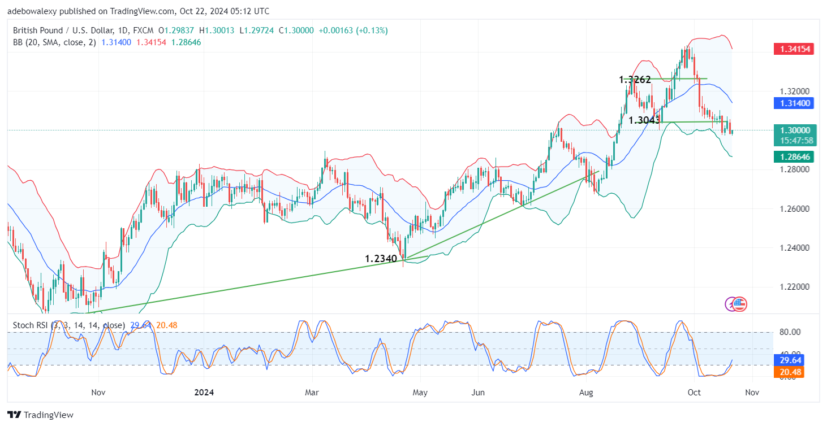Click the Nov label at the left of the time axis
The image size is (827, 427).
[98, 391]
